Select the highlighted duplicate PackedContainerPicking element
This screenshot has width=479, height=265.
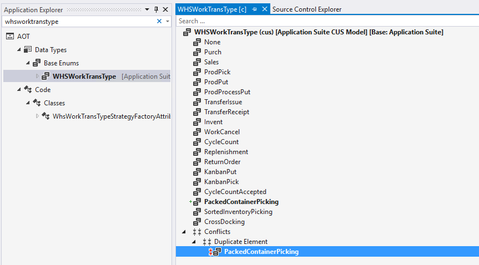[x=261, y=252]
